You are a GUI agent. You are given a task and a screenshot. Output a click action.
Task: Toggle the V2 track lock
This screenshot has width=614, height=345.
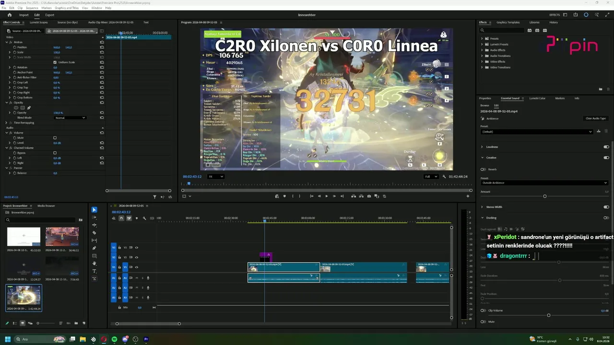coord(120,257)
